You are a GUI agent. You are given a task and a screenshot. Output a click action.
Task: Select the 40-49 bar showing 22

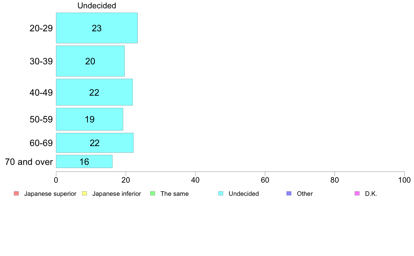click(94, 92)
